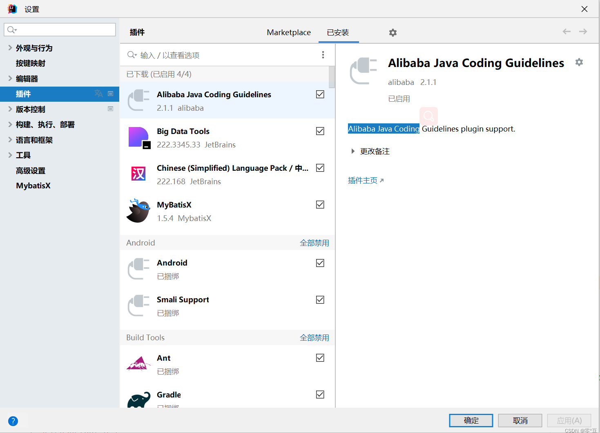600x433 pixels.
Task: Uncheck the MyBatisX plugin
Action: 320,205
